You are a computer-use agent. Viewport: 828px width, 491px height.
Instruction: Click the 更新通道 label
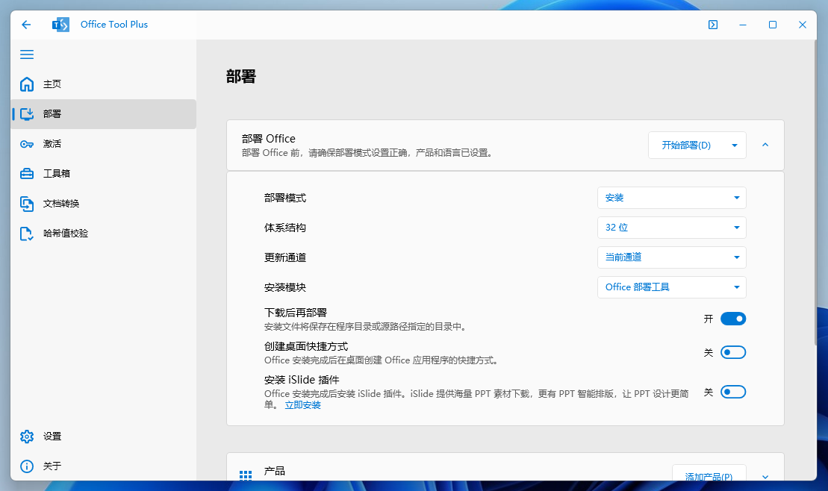pyautogui.click(x=285, y=257)
